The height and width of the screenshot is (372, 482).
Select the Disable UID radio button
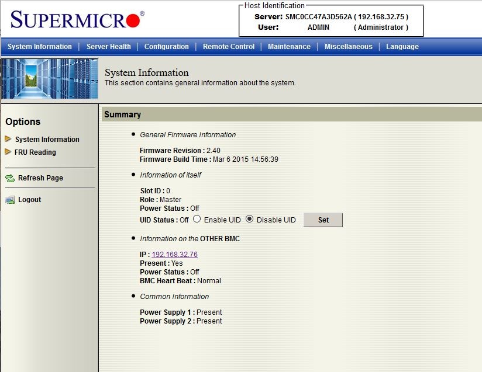[249, 220]
